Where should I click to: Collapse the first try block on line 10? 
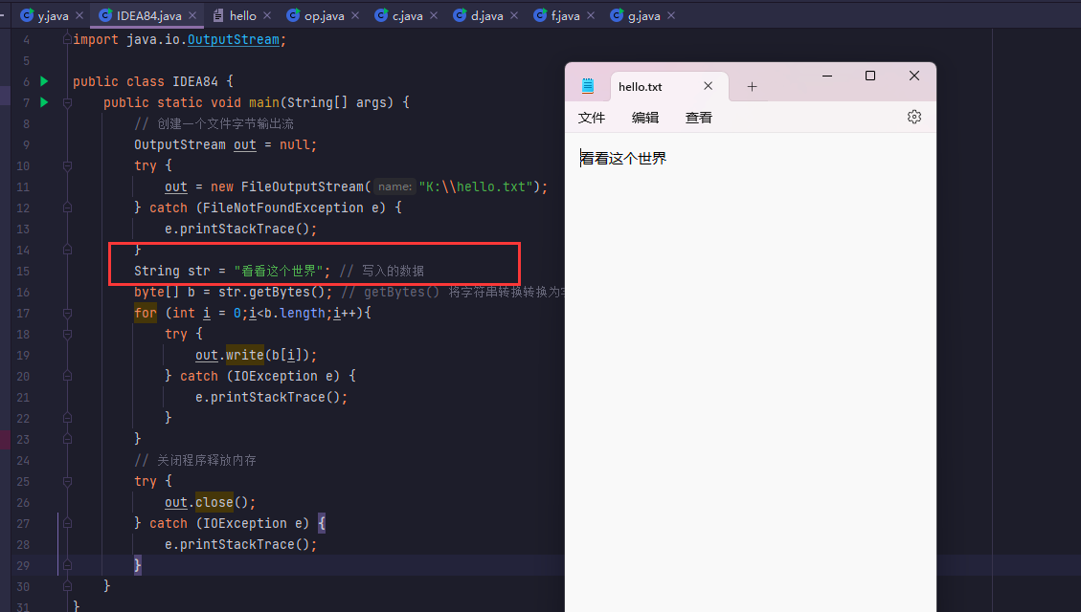[67, 165]
